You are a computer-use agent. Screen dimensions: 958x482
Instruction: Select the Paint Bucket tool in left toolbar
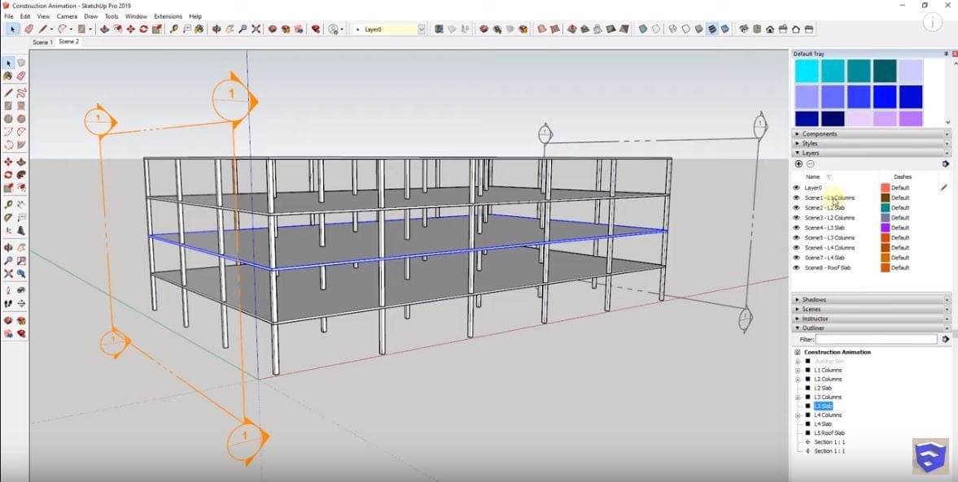[x=8, y=76]
